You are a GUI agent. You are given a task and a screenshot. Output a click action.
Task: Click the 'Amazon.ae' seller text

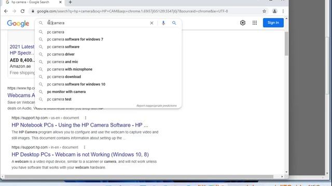(x=20, y=66)
